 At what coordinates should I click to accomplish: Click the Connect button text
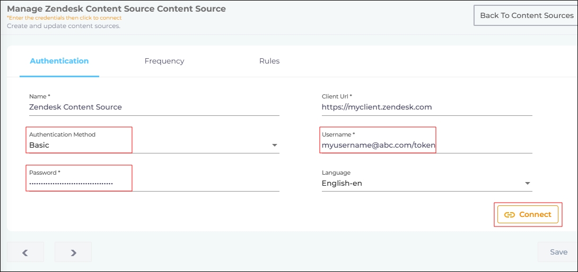click(535, 214)
